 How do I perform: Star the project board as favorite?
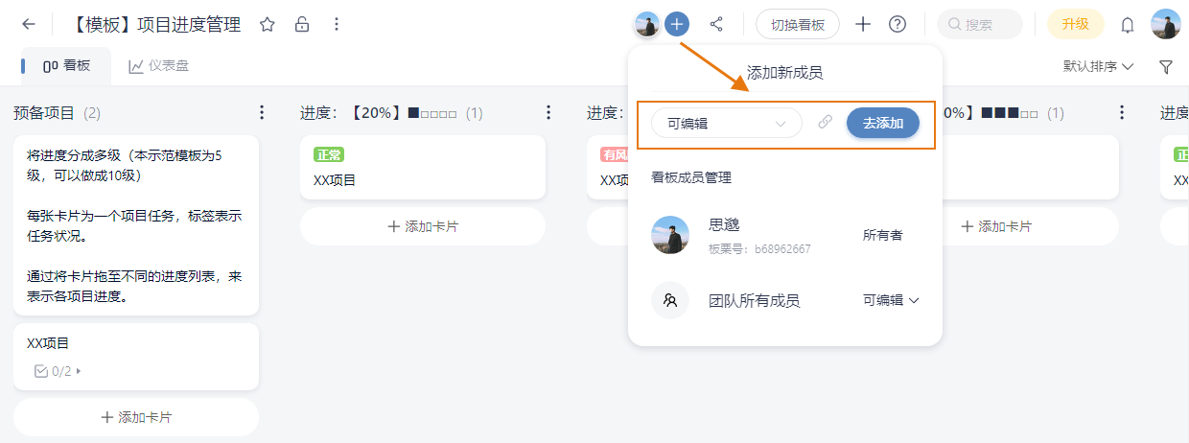coord(268,24)
